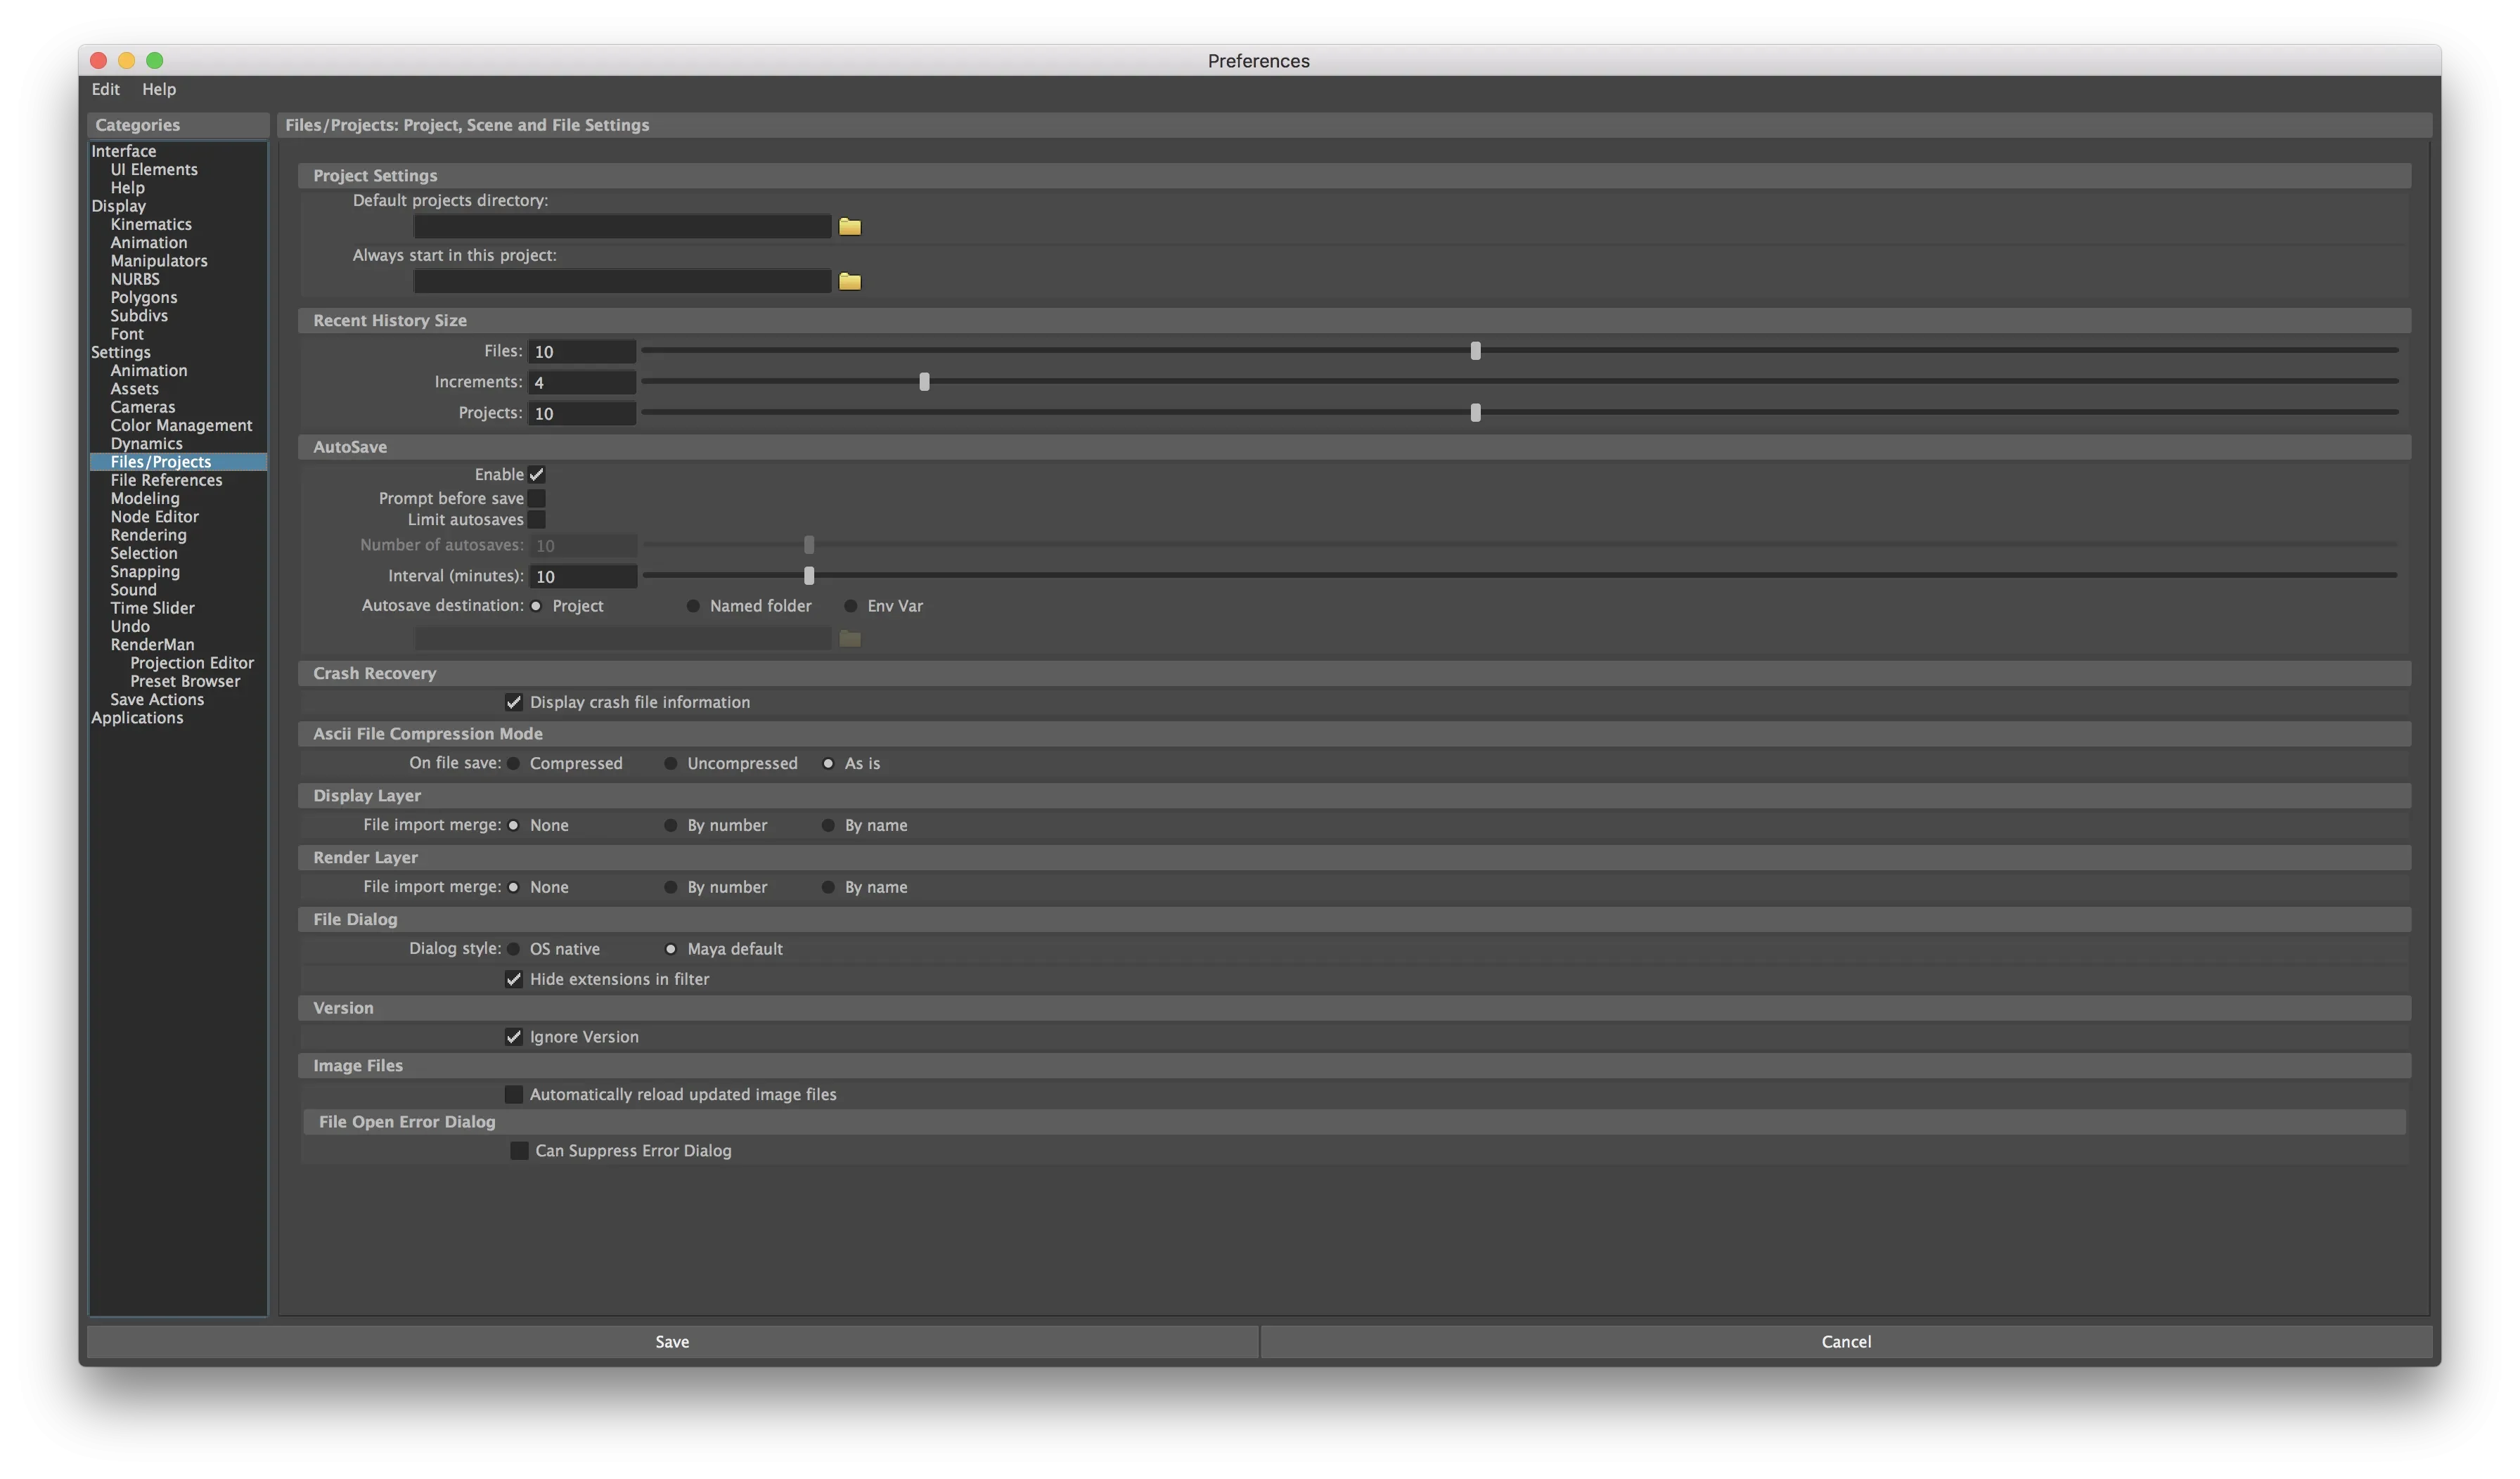Click the Files history value field

coord(582,352)
